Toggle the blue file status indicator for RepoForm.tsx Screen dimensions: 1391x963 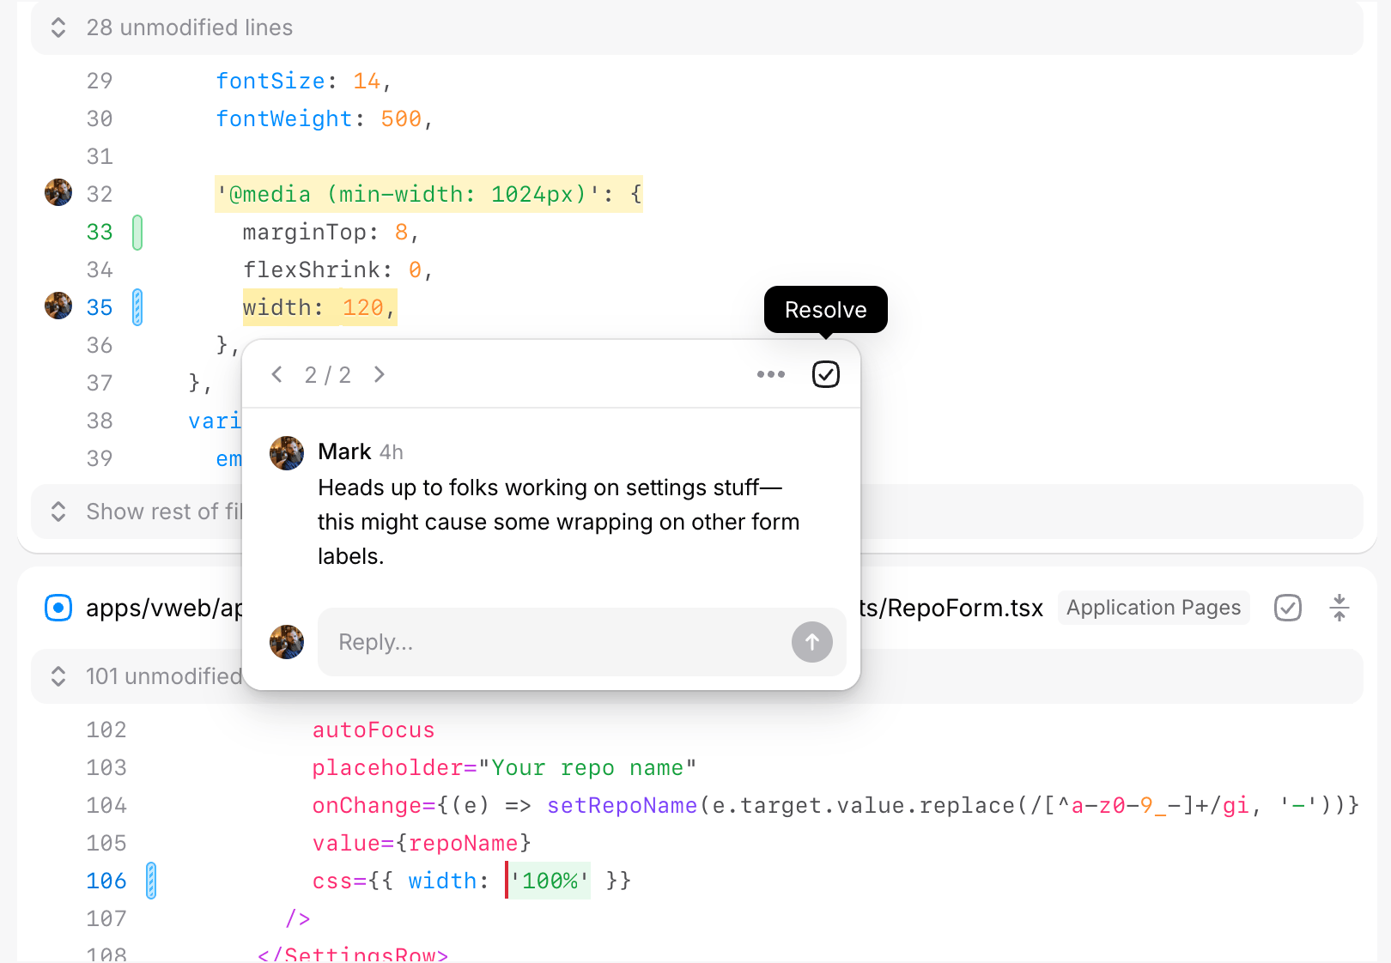coord(58,608)
